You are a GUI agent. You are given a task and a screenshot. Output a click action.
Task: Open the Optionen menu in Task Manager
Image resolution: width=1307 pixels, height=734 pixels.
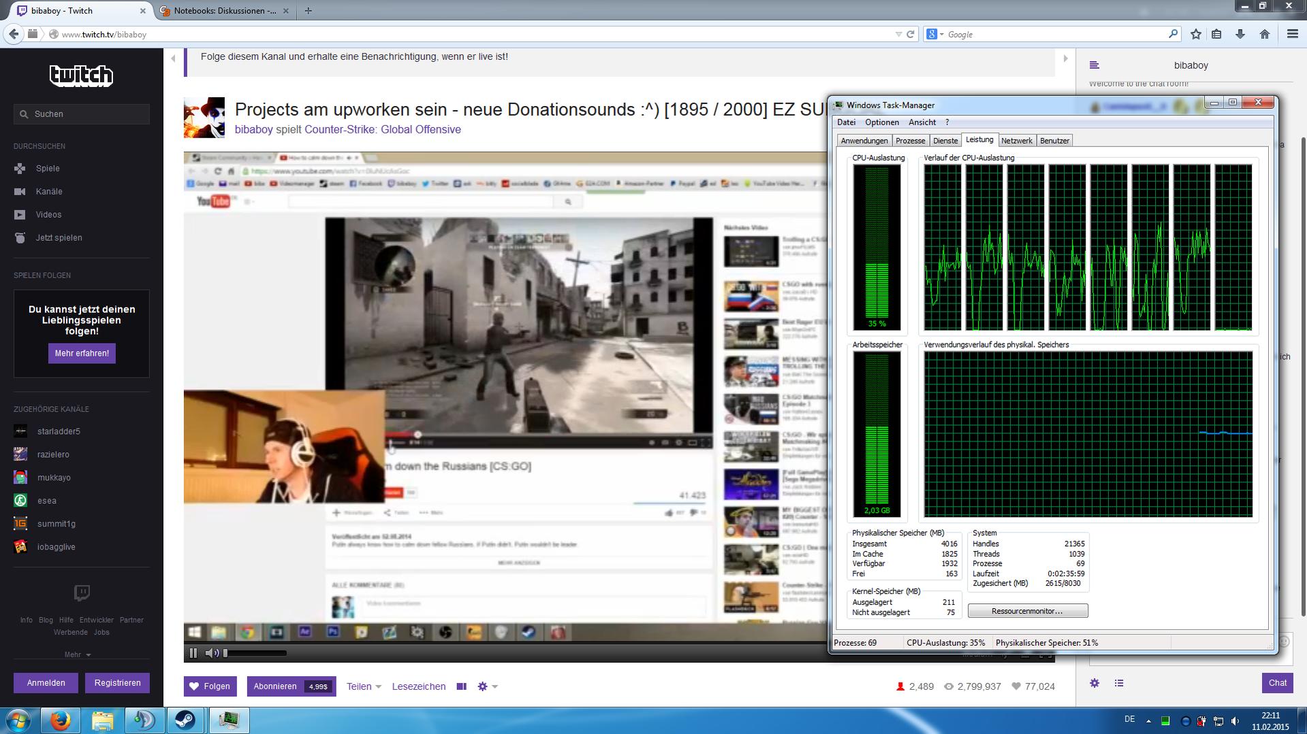[882, 122]
